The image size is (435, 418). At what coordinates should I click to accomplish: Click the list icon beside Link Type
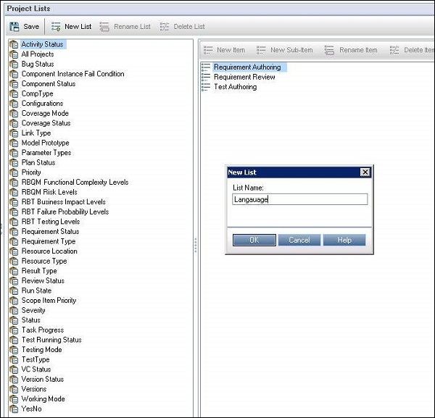14,133
